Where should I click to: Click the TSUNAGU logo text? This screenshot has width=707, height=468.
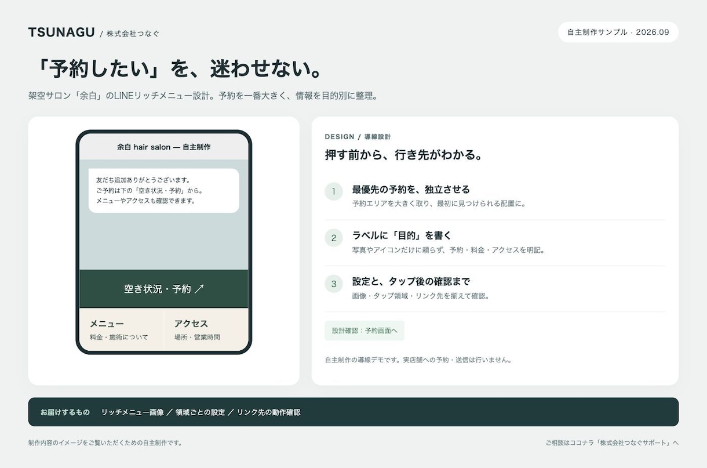(61, 32)
